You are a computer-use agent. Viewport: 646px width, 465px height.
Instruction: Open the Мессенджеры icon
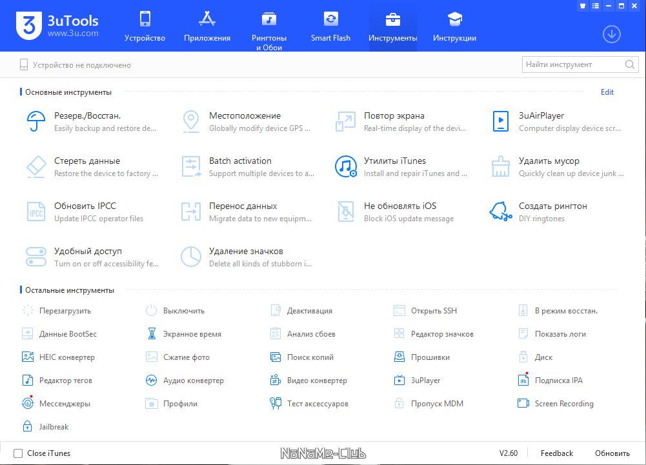coord(28,403)
